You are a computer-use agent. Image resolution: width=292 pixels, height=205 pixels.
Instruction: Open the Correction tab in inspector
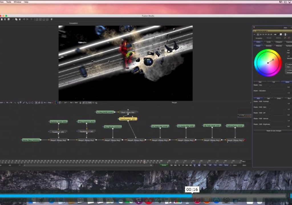pyautogui.click(x=259, y=38)
